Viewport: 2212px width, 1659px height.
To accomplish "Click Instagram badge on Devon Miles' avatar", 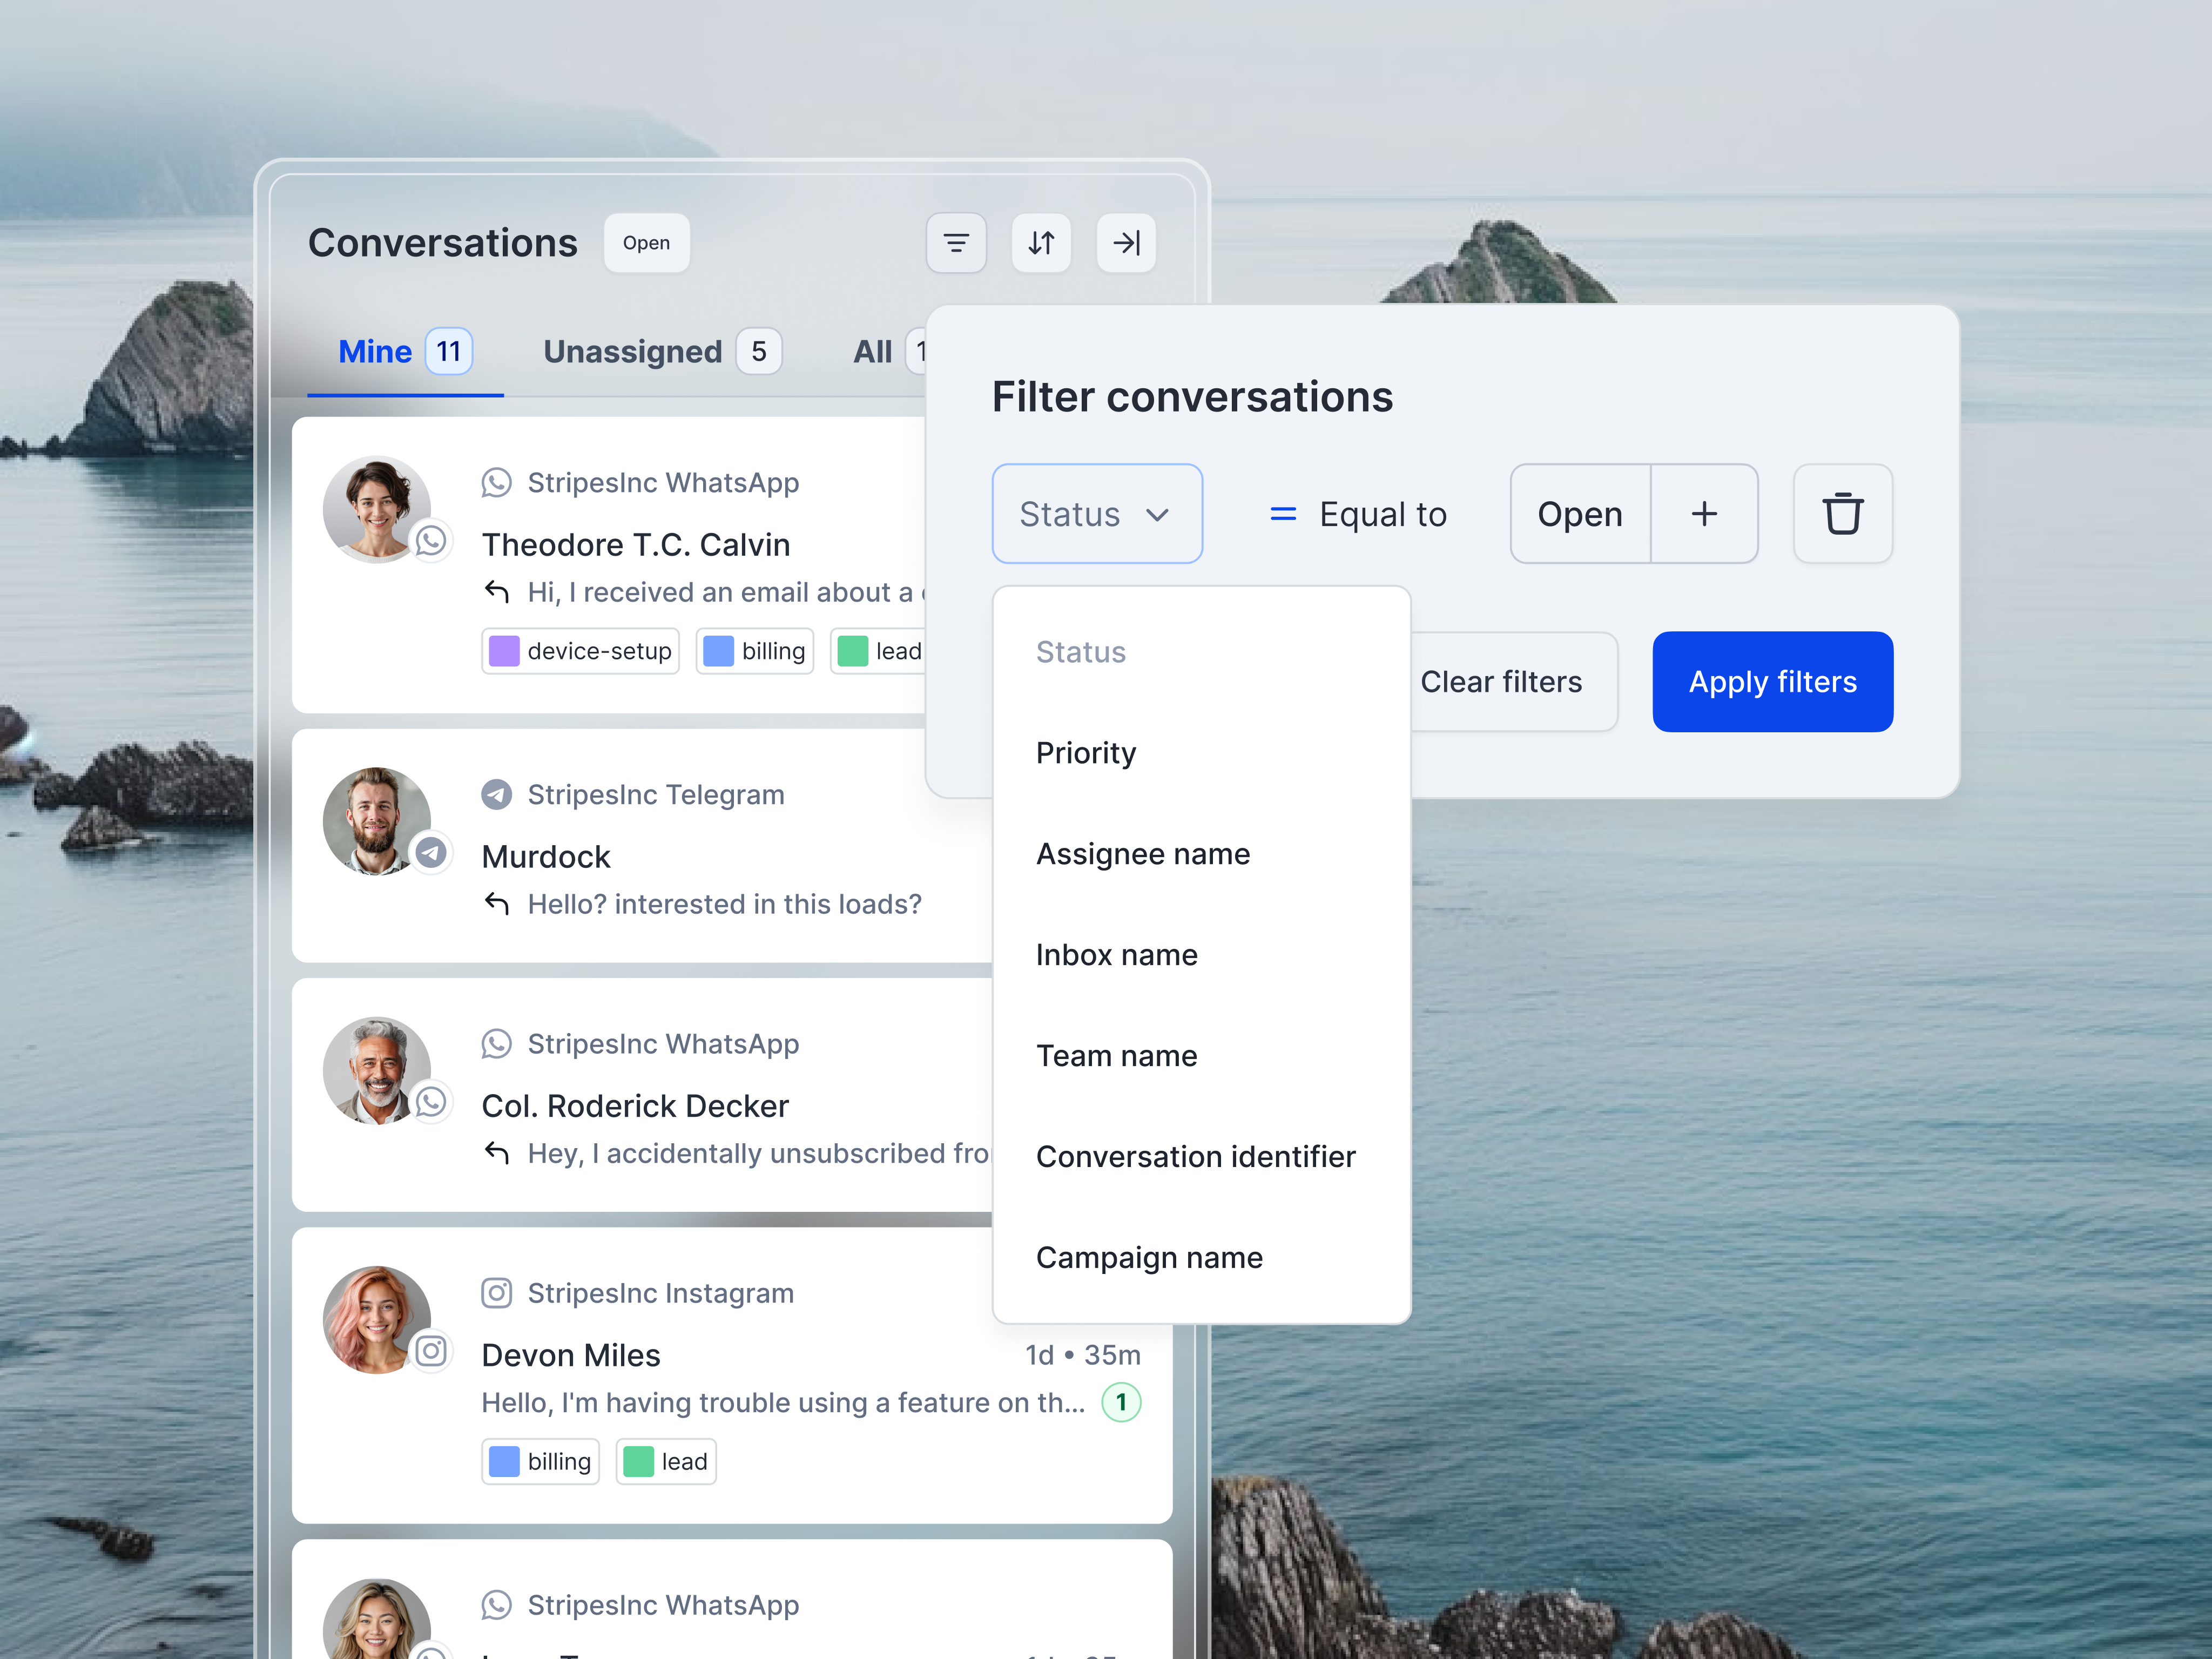I will click(431, 1352).
